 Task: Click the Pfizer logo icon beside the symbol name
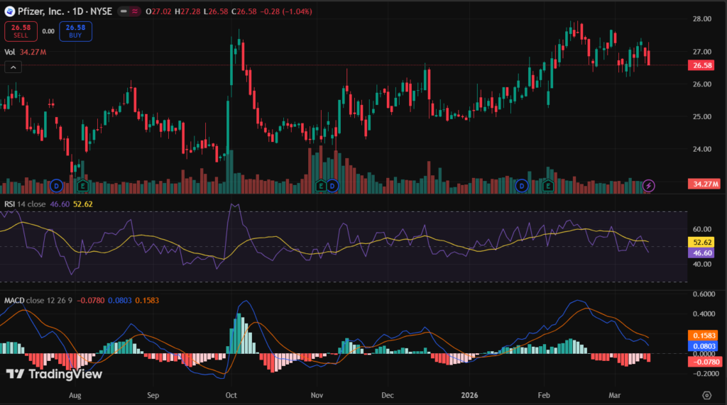coord(9,12)
